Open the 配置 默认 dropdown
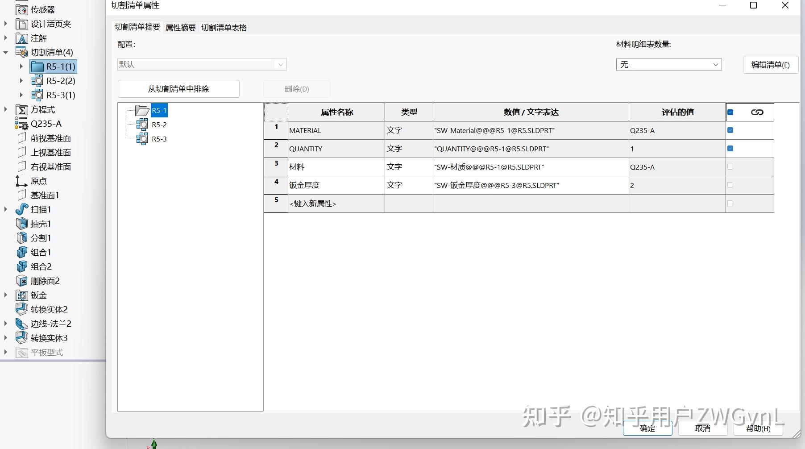The height and width of the screenshot is (449, 805). (202, 65)
